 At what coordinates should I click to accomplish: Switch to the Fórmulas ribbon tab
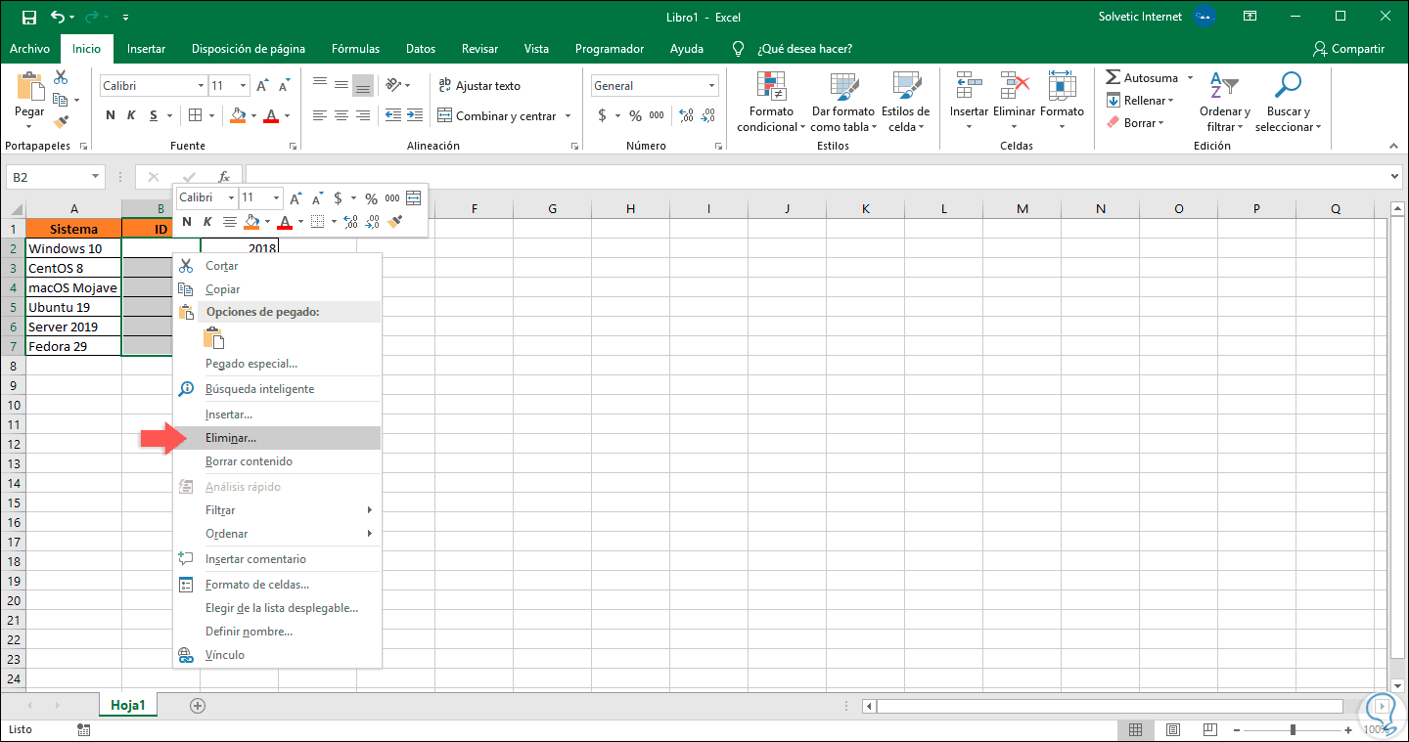click(x=355, y=49)
